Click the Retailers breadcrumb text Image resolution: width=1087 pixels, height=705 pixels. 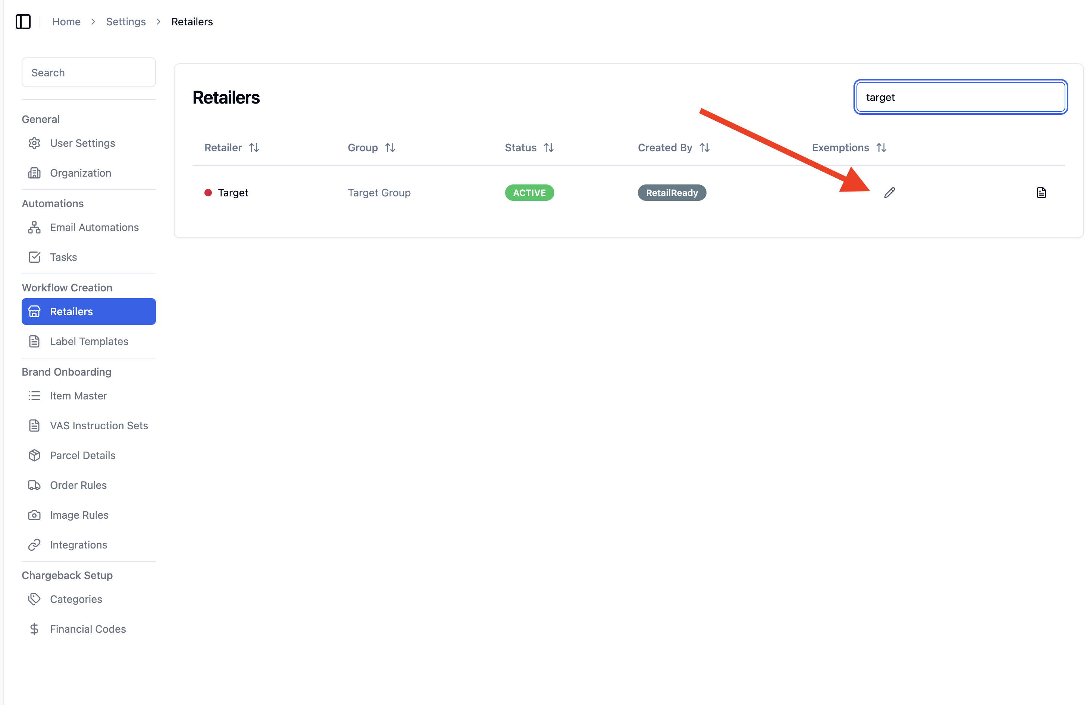(192, 22)
